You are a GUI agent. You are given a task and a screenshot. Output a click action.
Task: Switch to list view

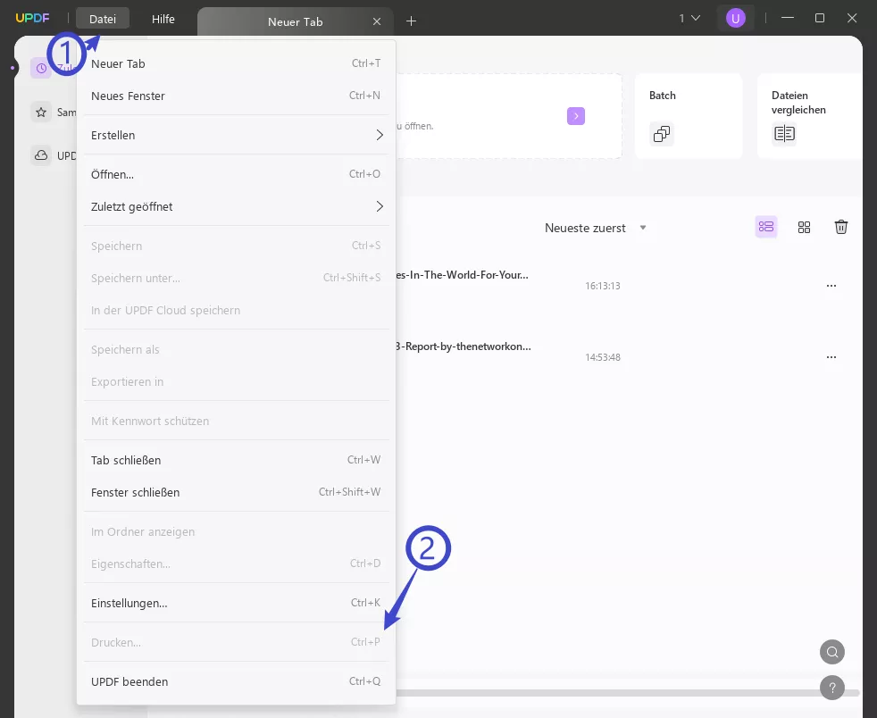pyautogui.click(x=766, y=227)
